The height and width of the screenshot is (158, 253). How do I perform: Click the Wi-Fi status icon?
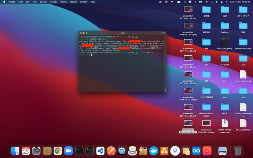point(206,2)
